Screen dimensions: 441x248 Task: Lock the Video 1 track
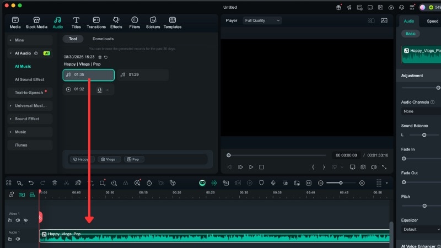pyautogui.click(x=10, y=220)
